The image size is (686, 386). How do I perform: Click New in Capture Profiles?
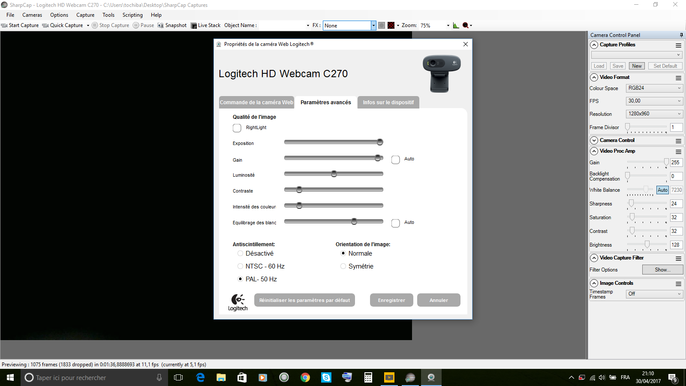[x=637, y=66]
